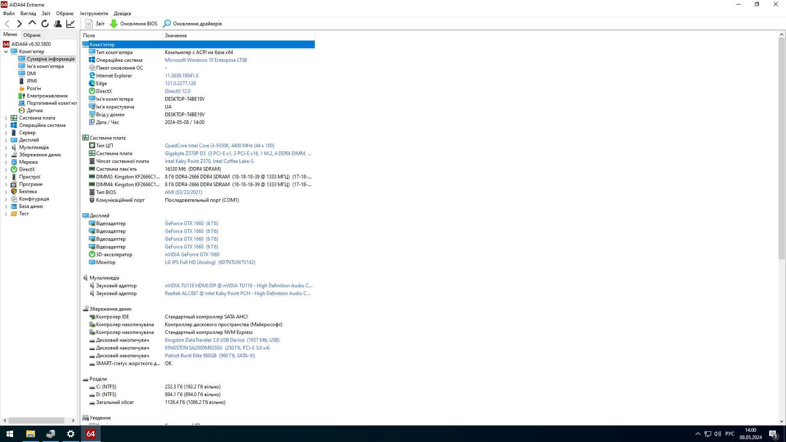Switch to the Меню tab
Viewport: 786px width, 442px height.
(10, 34)
